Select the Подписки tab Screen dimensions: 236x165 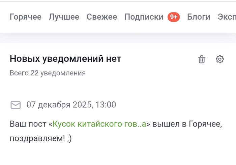(144, 17)
